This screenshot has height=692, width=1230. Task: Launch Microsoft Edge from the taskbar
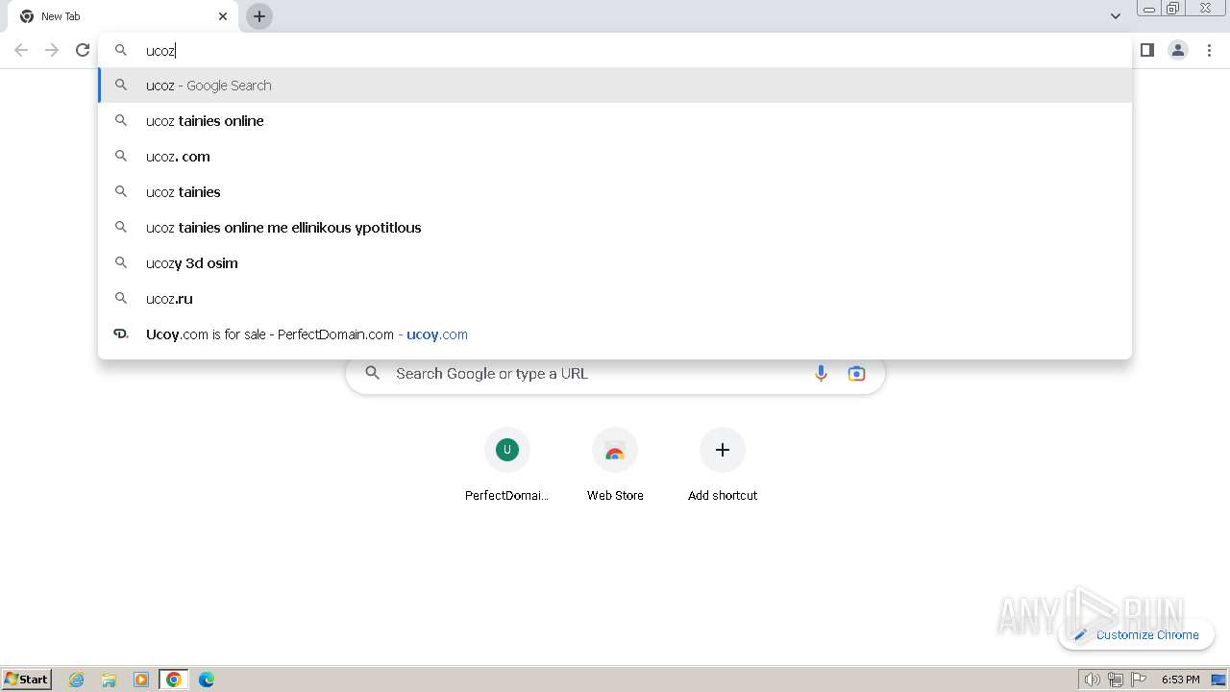[x=207, y=680]
